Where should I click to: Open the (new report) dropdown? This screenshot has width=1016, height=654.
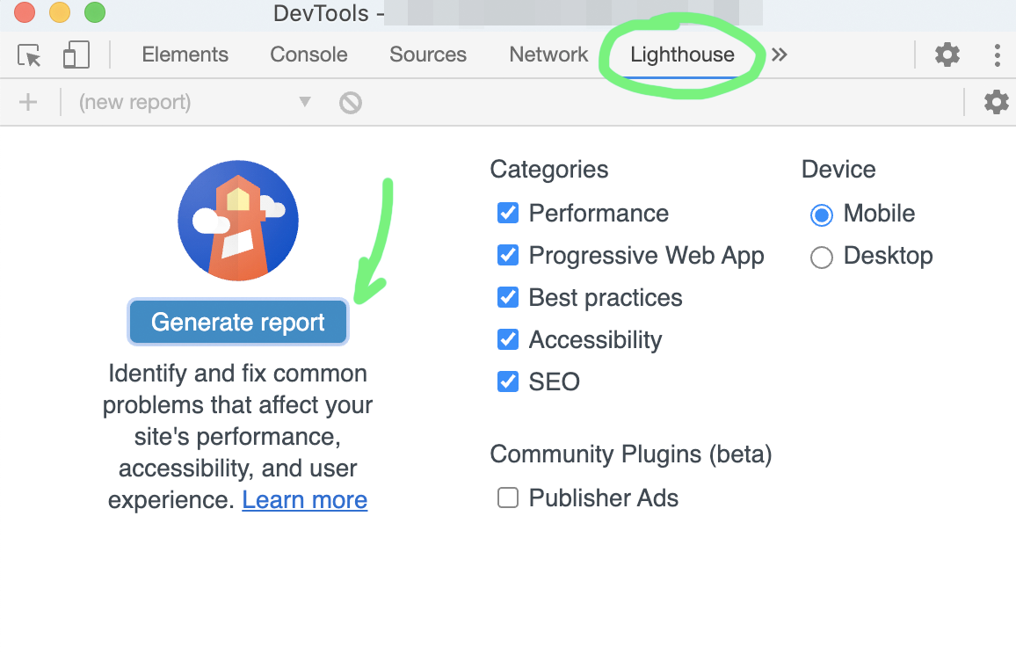194,103
